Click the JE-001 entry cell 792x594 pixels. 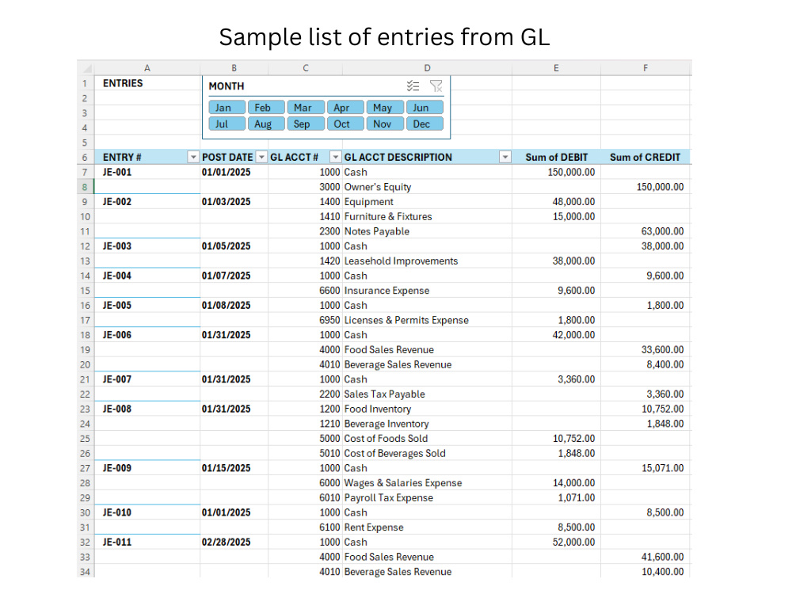point(147,172)
